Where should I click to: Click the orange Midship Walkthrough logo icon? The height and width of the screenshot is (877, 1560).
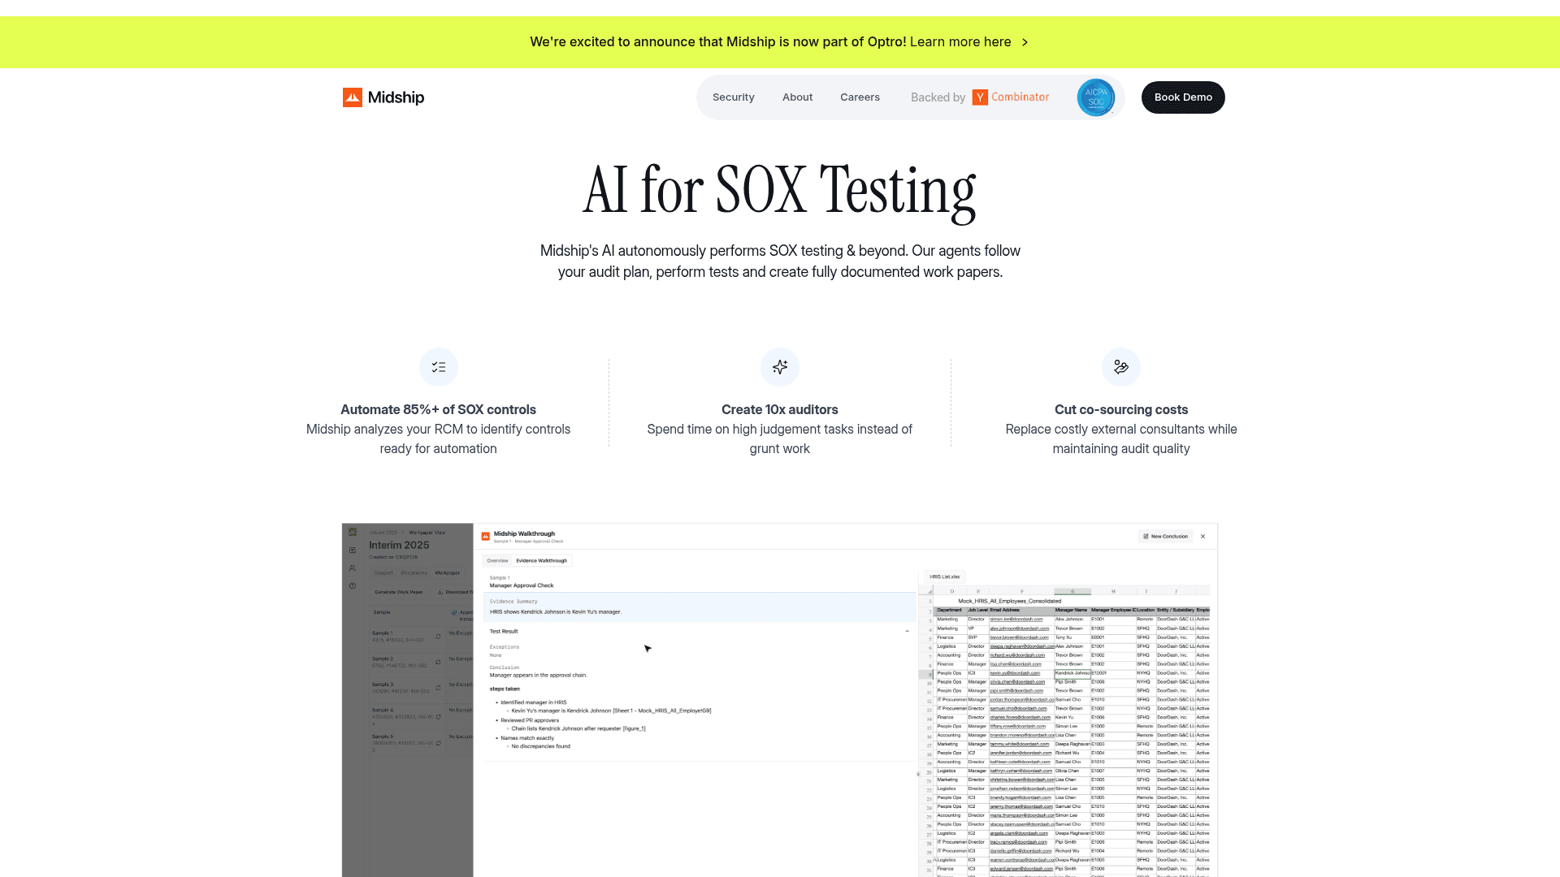(486, 537)
